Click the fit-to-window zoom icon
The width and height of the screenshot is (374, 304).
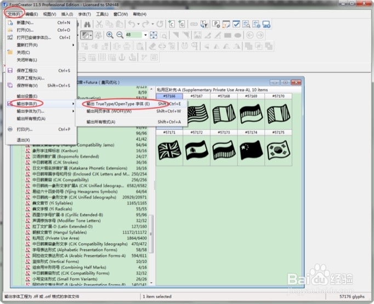point(154,35)
